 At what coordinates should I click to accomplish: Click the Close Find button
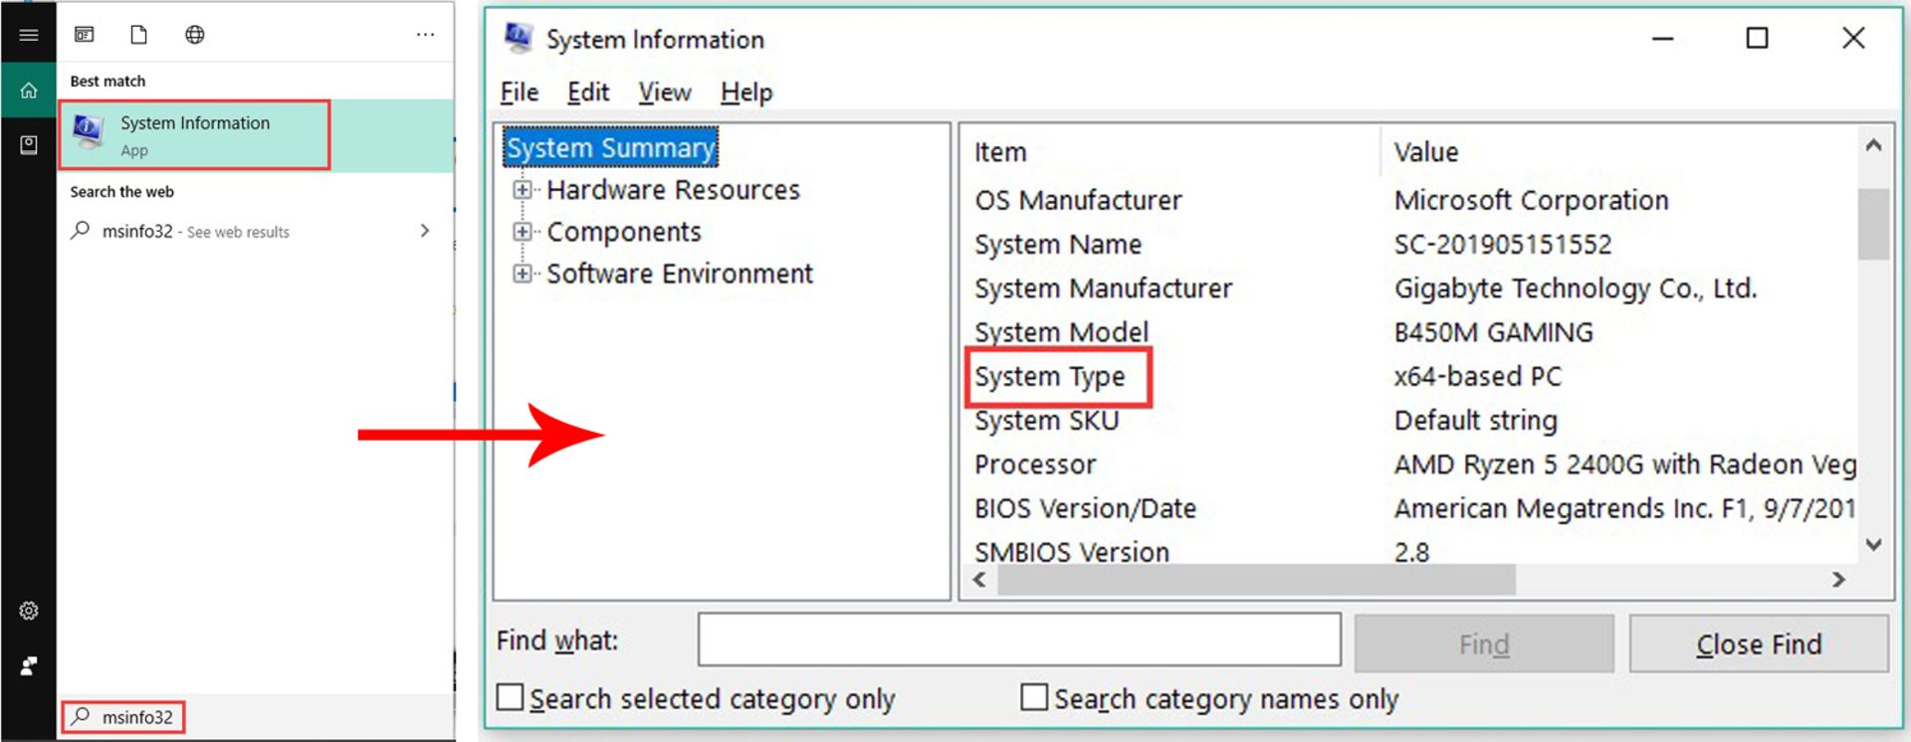pyautogui.click(x=1759, y=644)
